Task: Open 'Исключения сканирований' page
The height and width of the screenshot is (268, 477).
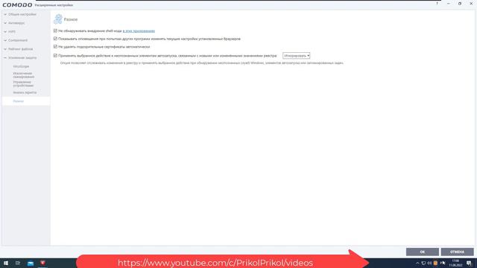Action: 23,75
